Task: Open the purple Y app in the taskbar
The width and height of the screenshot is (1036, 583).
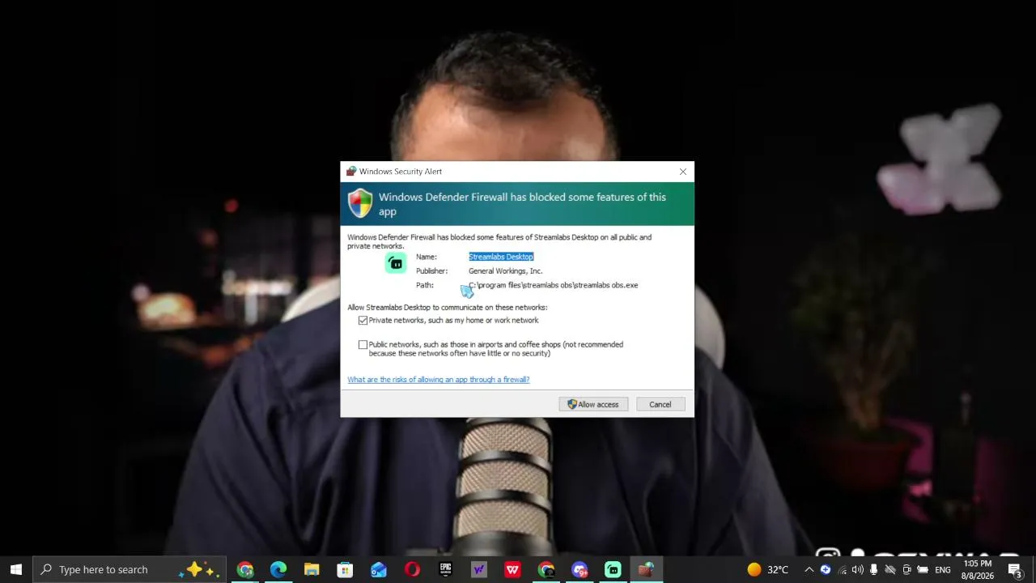Action: coord(479,569)
